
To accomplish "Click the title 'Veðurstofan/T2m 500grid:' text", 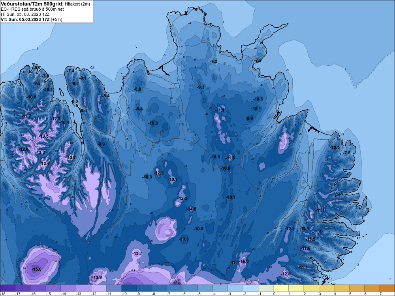I will [x=32, y=4].
